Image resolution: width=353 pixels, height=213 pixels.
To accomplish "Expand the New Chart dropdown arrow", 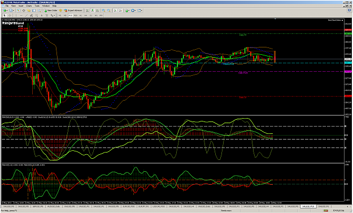I will pos(7,11).
